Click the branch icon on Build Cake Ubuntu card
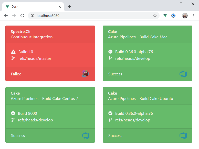199x149 pixels. [110, 120]
